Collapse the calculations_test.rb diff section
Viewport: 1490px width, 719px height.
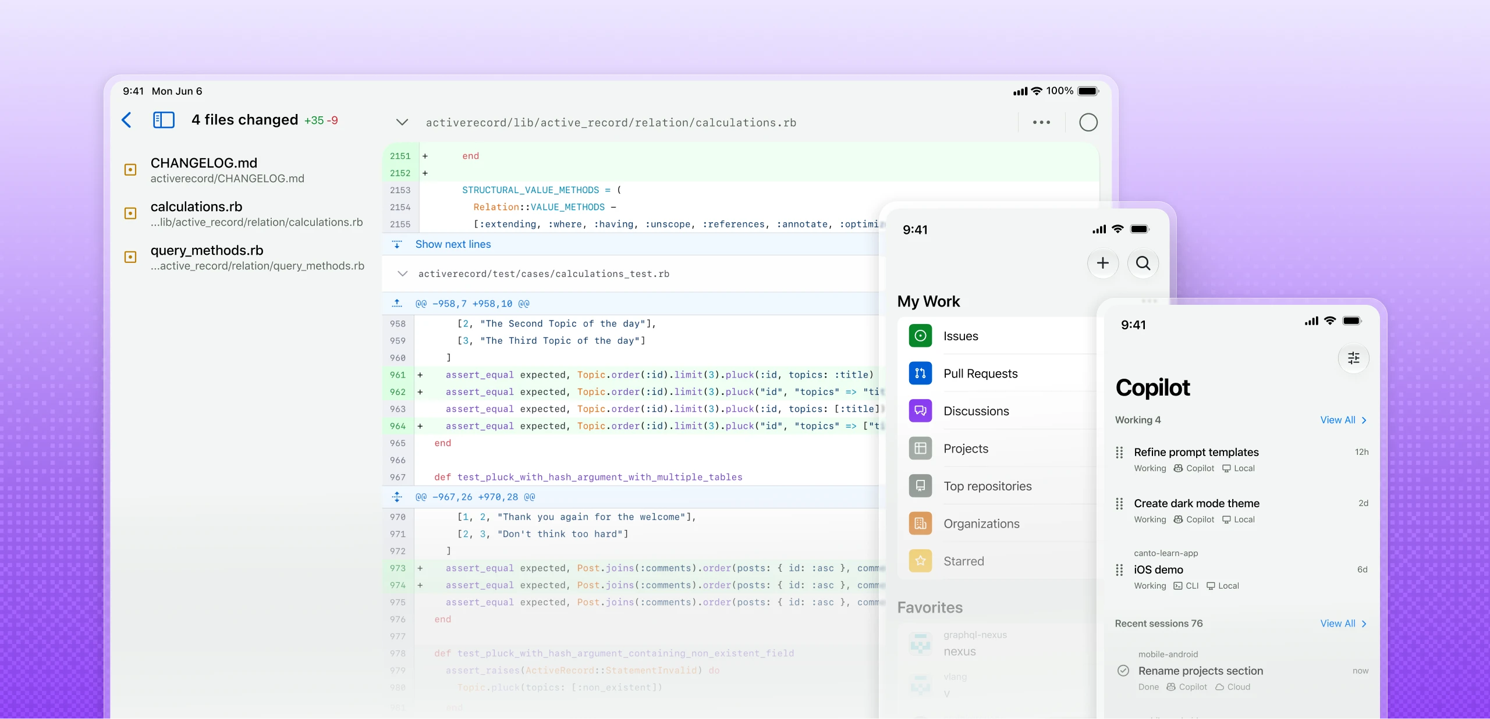click(x=402, y=273)
